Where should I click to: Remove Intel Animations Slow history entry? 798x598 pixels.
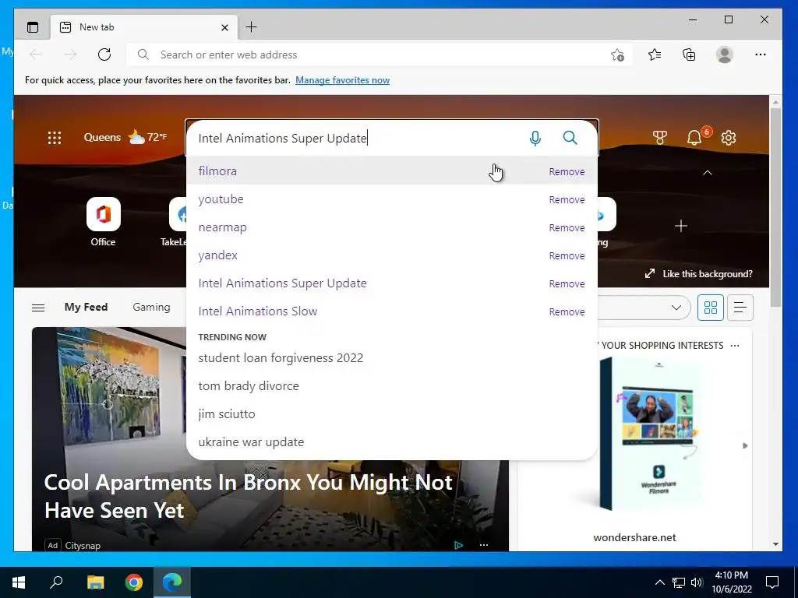click(x=567, y=311)
